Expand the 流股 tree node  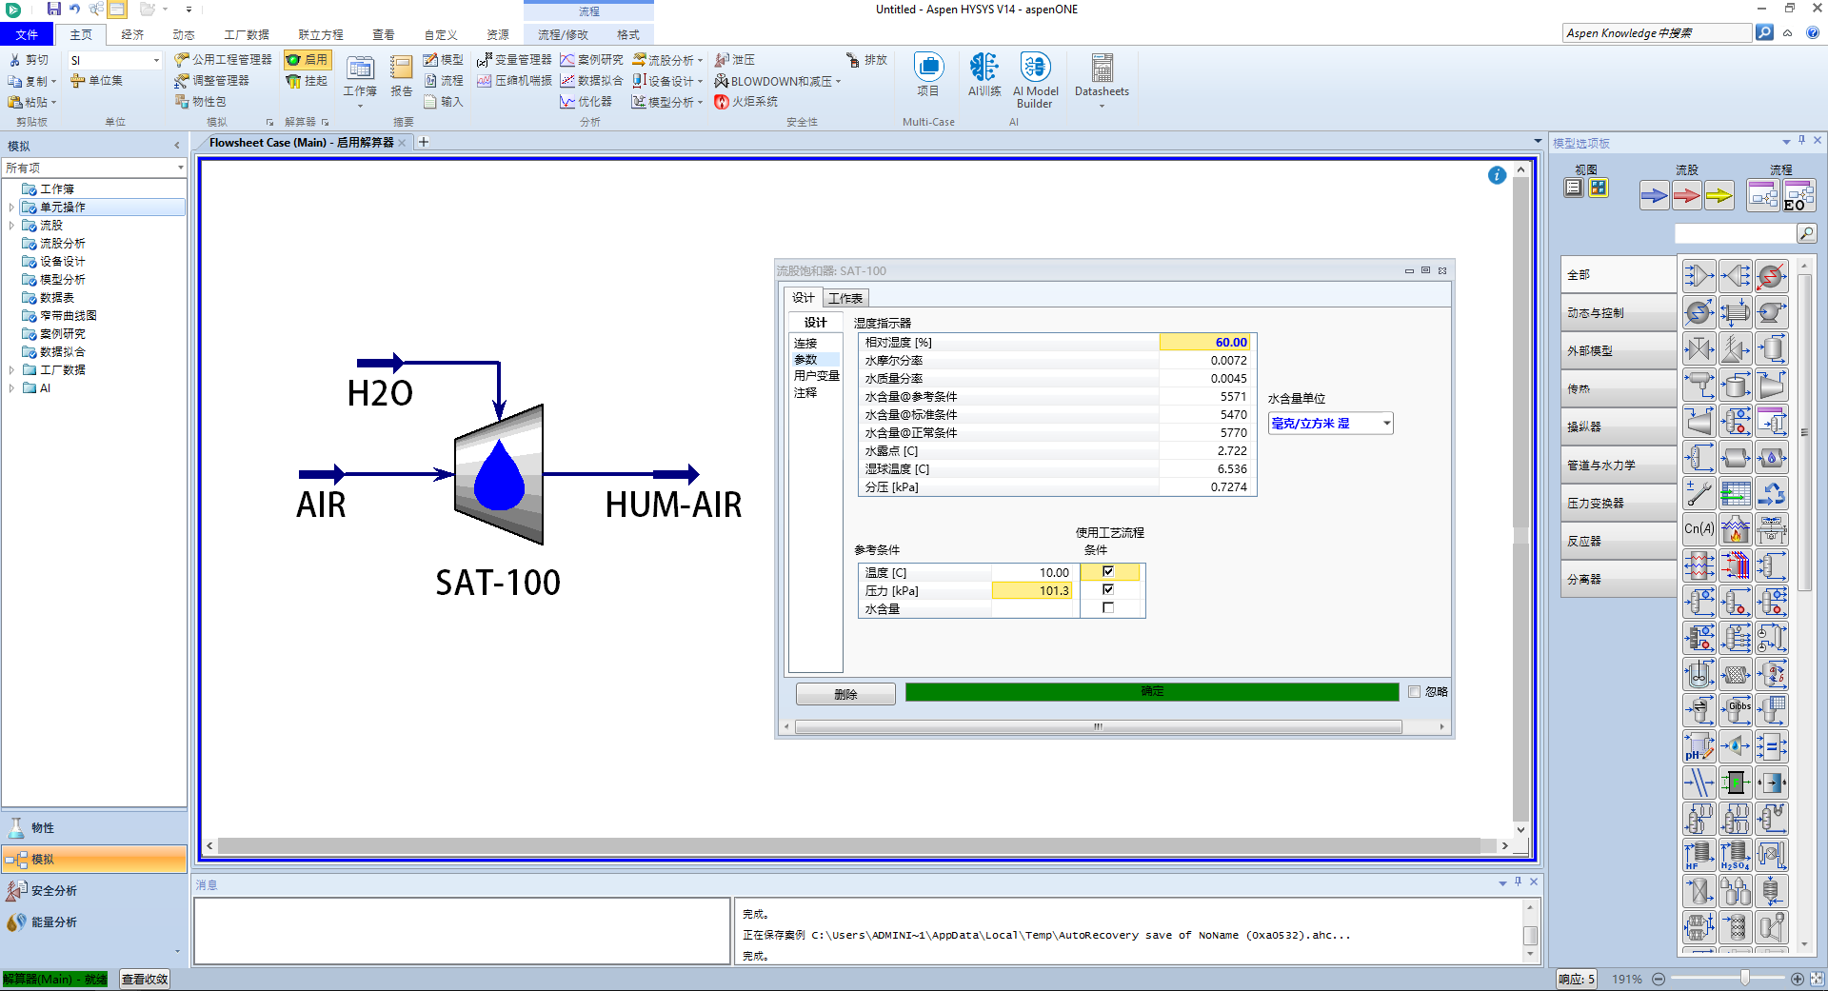(11, 226)
